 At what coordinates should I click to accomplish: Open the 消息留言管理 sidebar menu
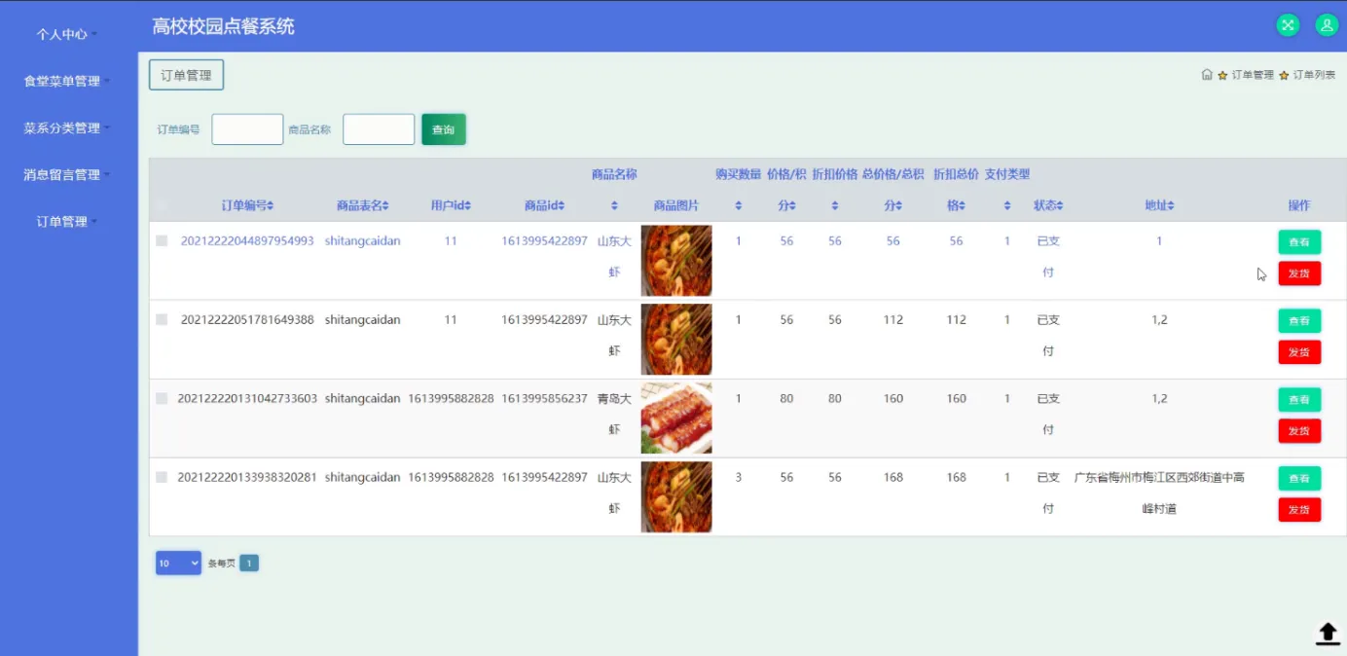coord(67,174)
